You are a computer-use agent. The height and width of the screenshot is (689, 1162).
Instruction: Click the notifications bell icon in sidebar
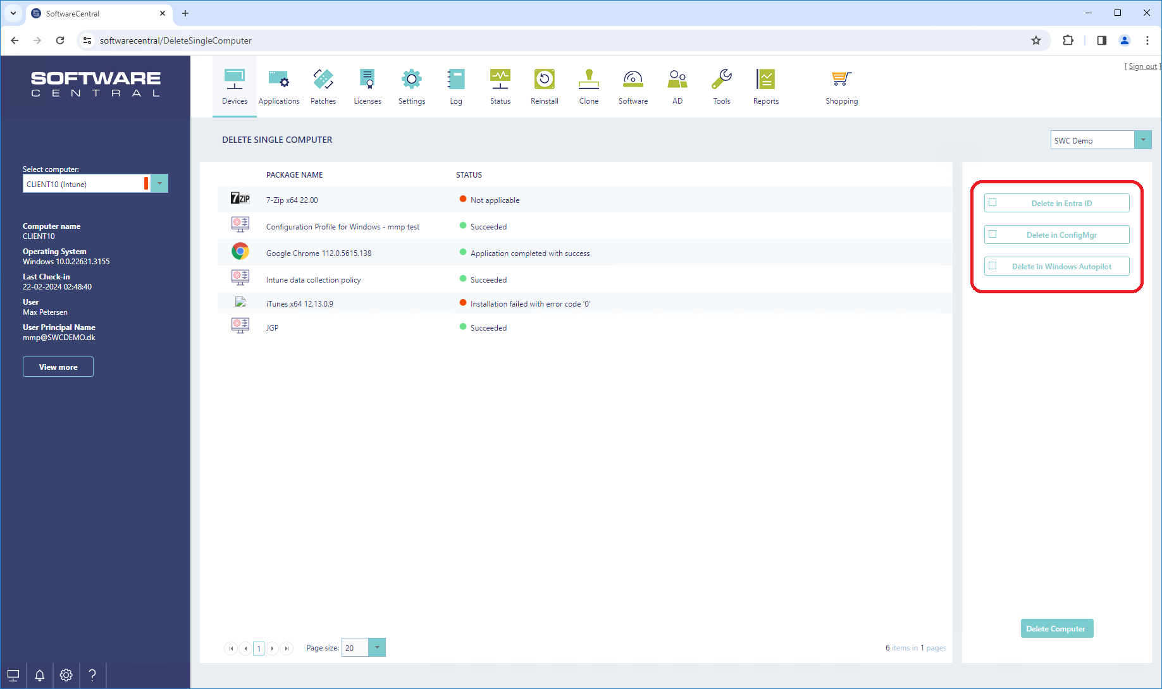39,675
